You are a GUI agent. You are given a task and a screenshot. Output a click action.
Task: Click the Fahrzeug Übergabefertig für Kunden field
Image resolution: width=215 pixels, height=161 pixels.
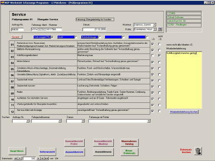(x=95, y=19)
